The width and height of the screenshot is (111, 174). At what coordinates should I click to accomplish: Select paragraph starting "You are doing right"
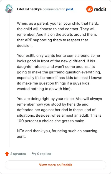click(59, 110)
